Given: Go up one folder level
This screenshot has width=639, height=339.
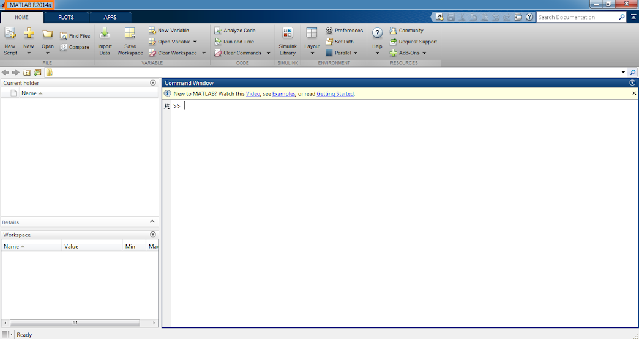Looking at the screenshot, I should click(26, 72).
